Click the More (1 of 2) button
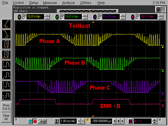The width and height of the screenshot is (168, 126). click(6, 107)
